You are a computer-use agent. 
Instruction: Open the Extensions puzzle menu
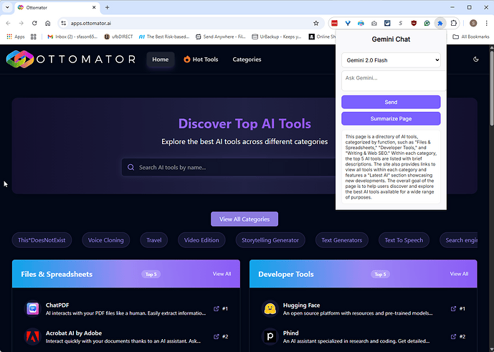453,23
